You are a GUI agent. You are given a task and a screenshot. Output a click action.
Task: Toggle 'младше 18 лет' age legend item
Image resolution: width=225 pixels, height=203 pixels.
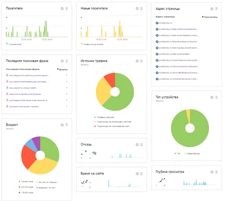coord(46,187)
